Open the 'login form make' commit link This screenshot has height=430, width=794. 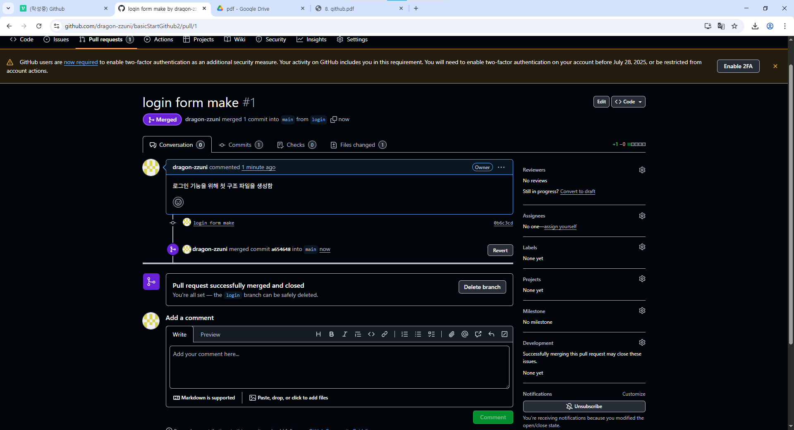(x=213, y=223)
